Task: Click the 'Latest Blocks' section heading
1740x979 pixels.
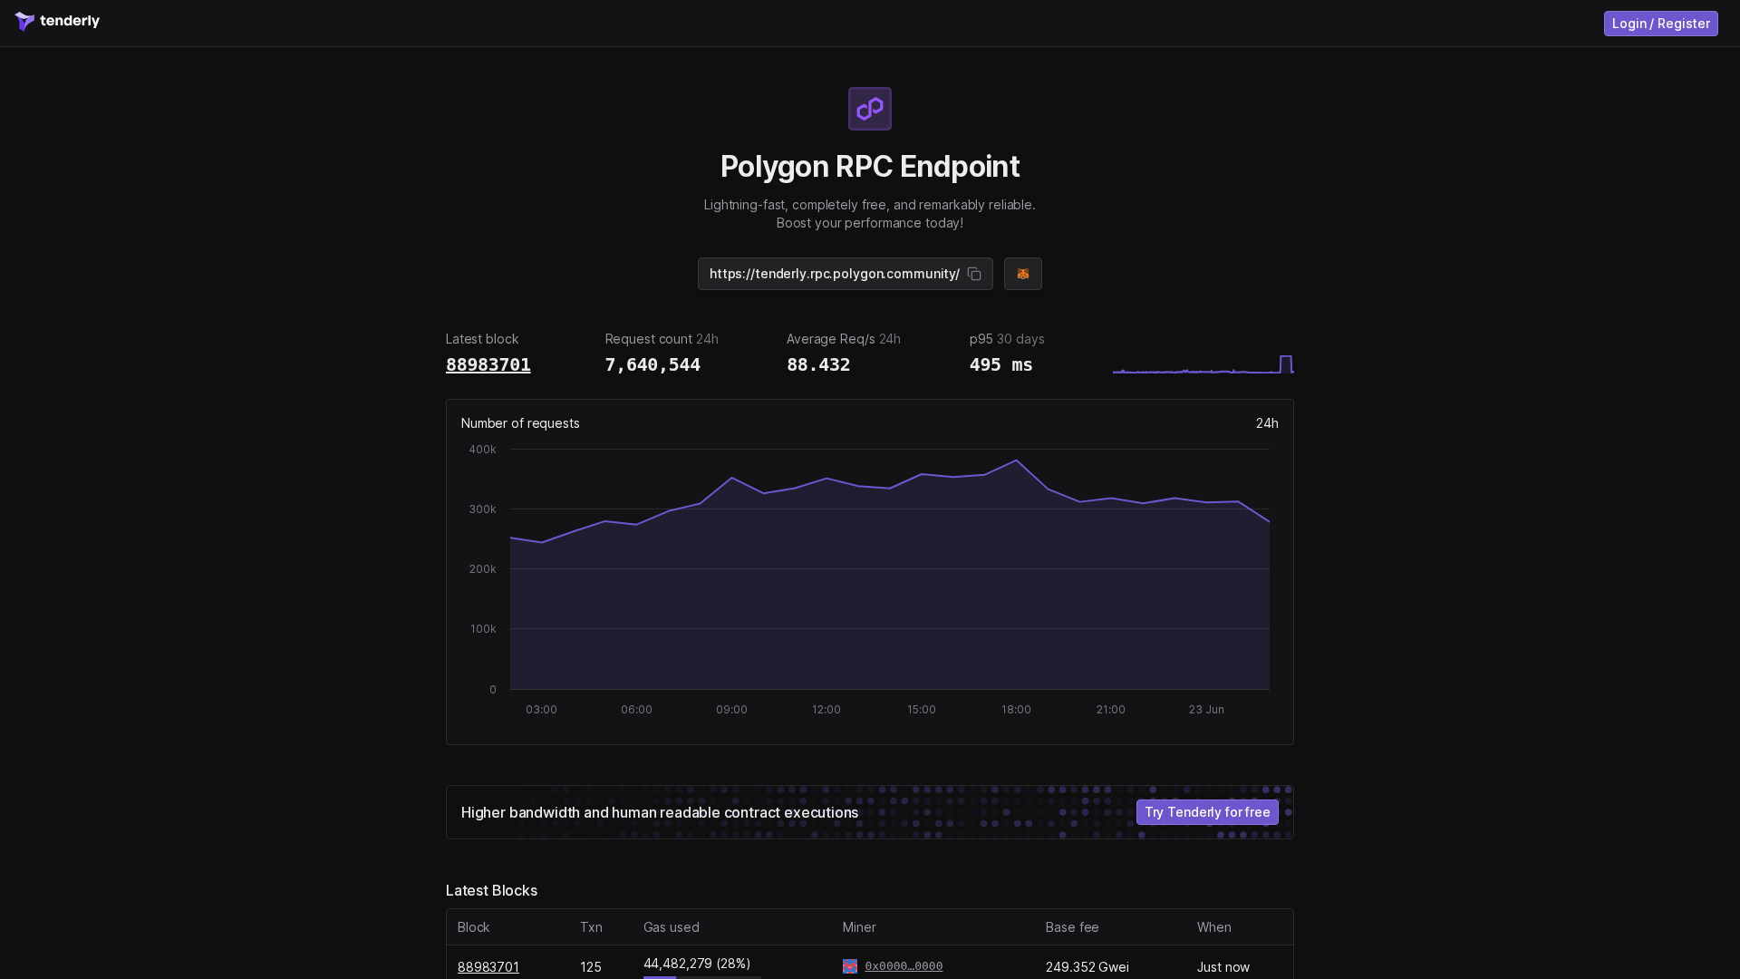Action: click(492, 890)
